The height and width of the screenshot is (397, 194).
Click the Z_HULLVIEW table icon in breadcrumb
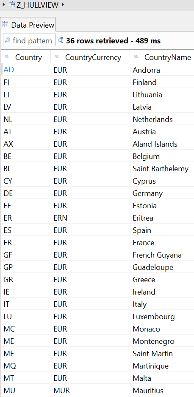click(x=11, y=4)
